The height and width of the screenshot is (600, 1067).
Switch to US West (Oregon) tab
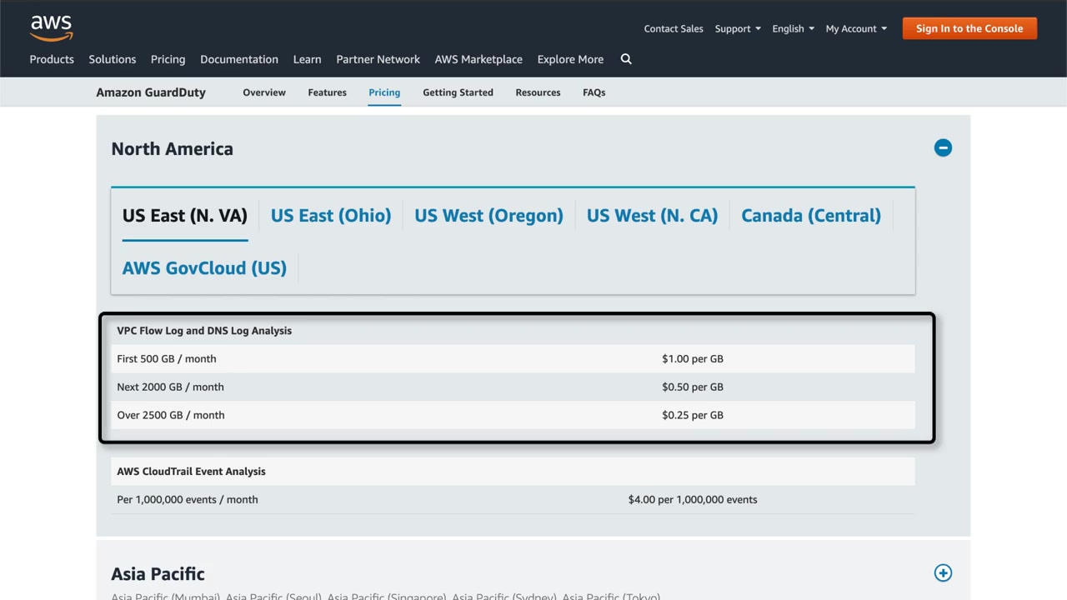click(x=488, y=216)
